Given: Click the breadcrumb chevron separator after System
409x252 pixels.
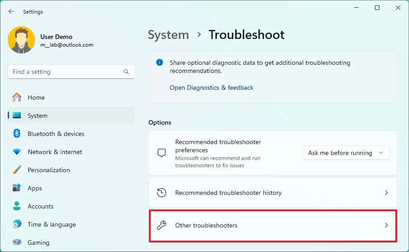Looking at the screenshot, I should [199, 34].
